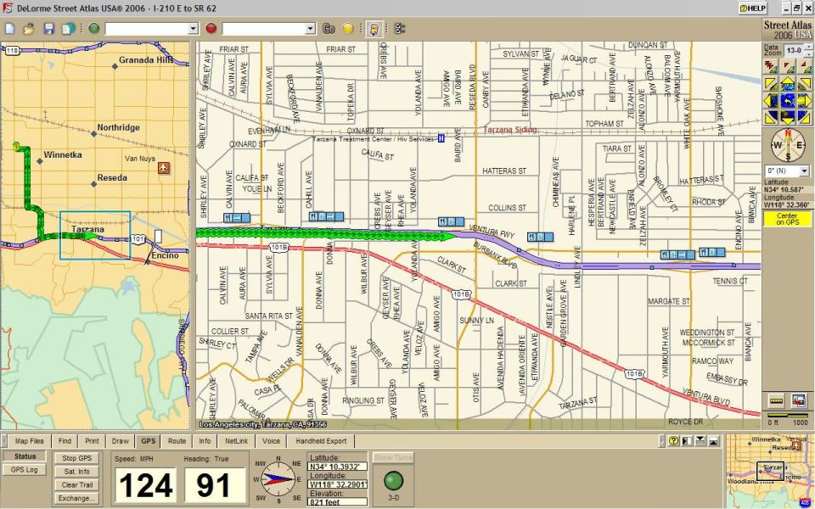Toggle the handheld GPS device toolbar icon

374,29
